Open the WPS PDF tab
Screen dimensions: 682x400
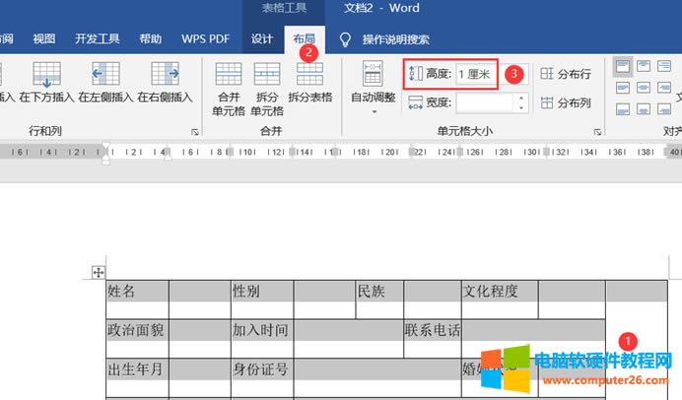tap(206, 39)
